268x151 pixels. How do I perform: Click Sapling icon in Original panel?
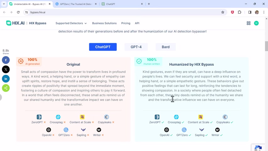pyautogui.click(x=83, y=130)
